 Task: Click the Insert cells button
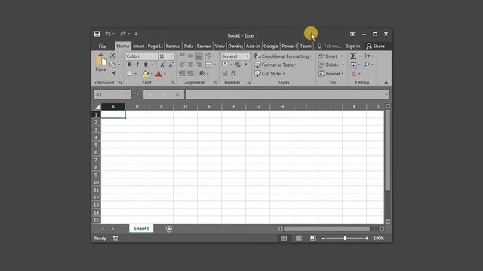coord(331,56)
